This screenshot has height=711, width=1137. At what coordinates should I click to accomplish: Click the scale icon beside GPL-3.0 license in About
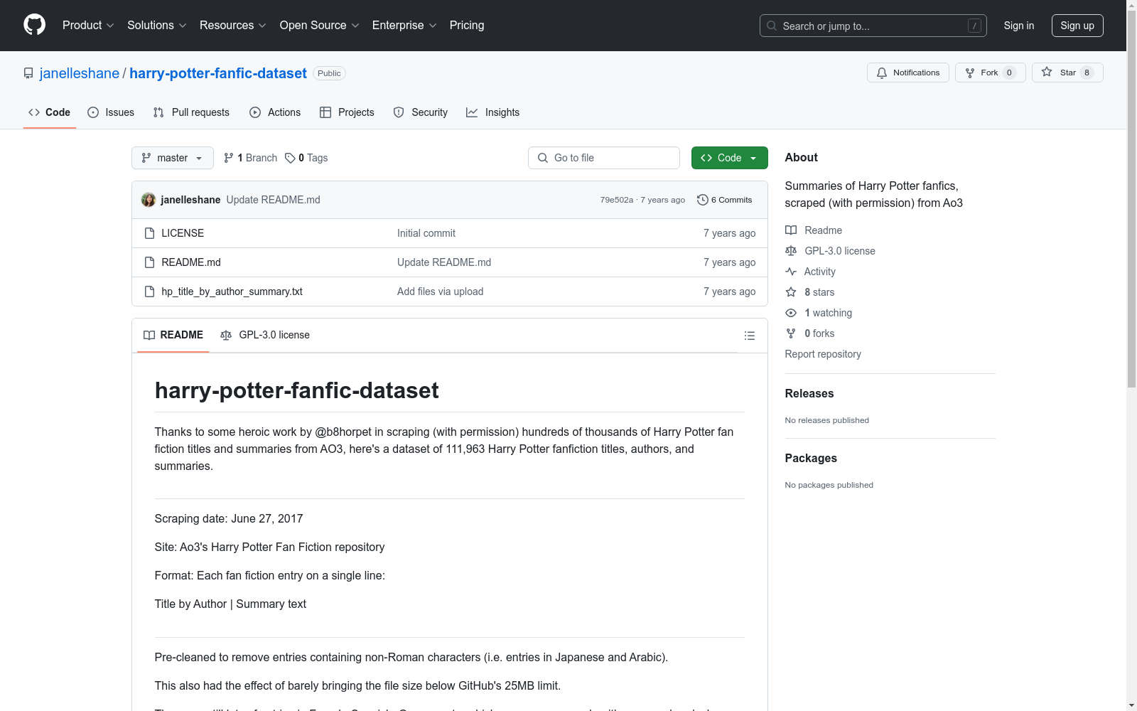(x=791, y=251)
